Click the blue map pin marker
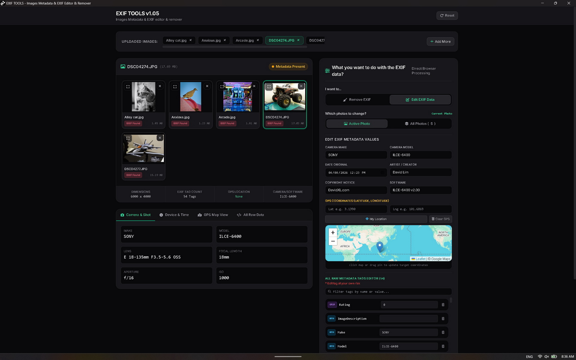 (x=379, y=247)
